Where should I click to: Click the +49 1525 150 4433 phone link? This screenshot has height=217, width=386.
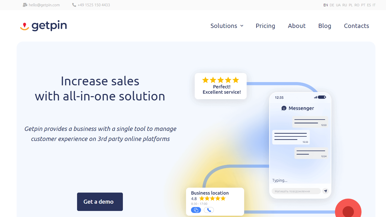pyautogui.click(x=94, y=5)
